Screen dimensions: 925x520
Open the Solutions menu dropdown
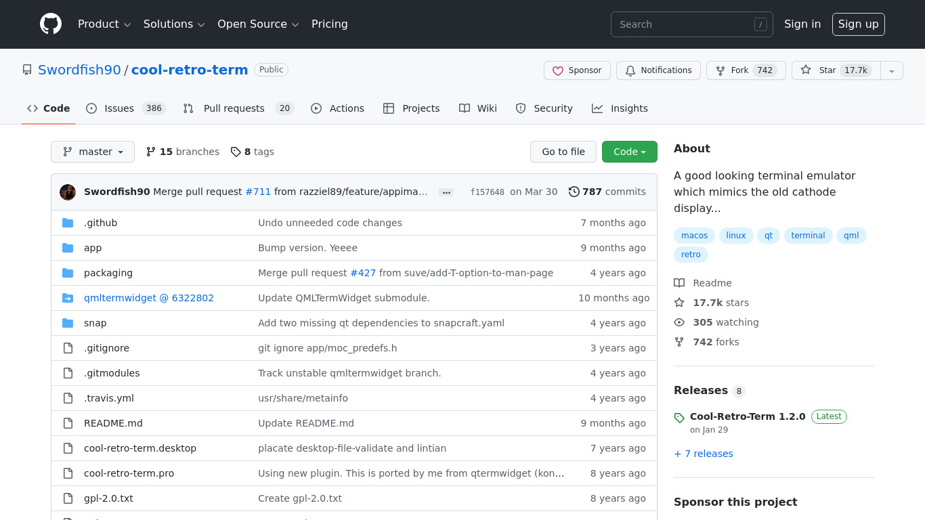click(174, 24)
